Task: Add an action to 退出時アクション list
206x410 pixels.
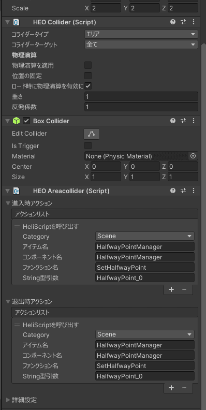Action: pos(171,388)
